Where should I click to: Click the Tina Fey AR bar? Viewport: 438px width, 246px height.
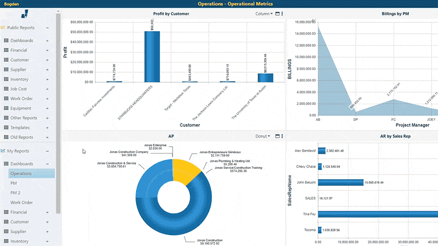click(378, 214)
